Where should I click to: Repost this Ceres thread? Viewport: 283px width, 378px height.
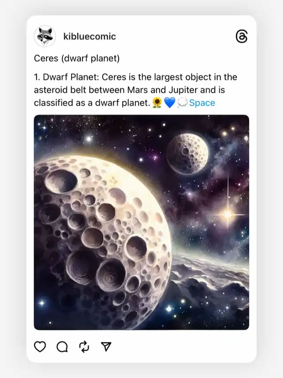coord(84,347)
